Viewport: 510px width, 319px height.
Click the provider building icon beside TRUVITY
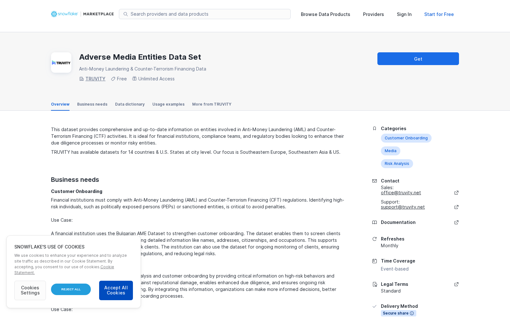pos(82,79)
